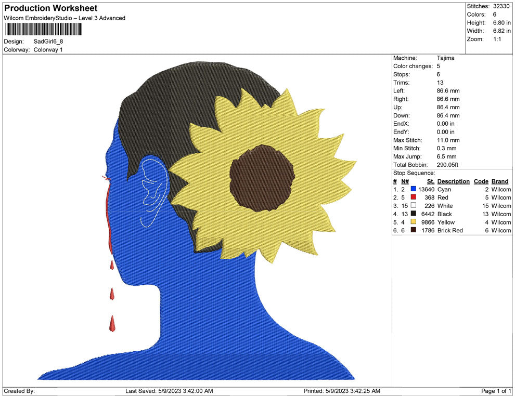Click the 'Color changes:' label
This screenshot has width=515, height=396.
click(x=413, y=67)
